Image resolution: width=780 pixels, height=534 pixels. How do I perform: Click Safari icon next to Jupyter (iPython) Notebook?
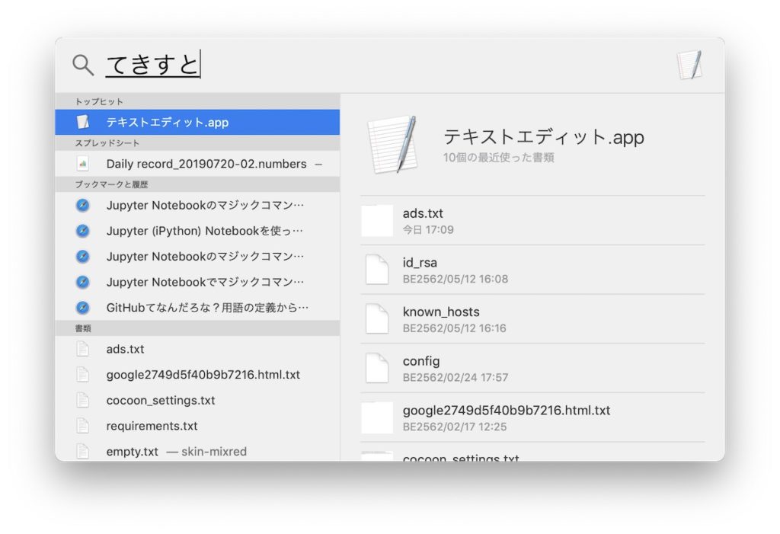pyautogui.click(x=83, y=231)
